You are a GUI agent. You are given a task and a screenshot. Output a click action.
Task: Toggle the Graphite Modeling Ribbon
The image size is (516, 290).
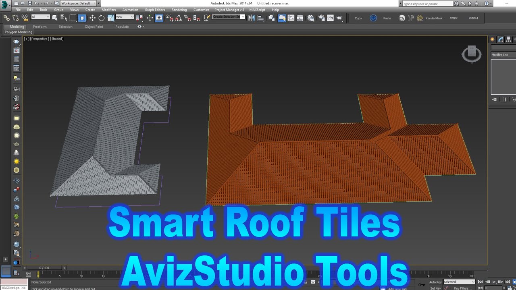tap(282, 18)
